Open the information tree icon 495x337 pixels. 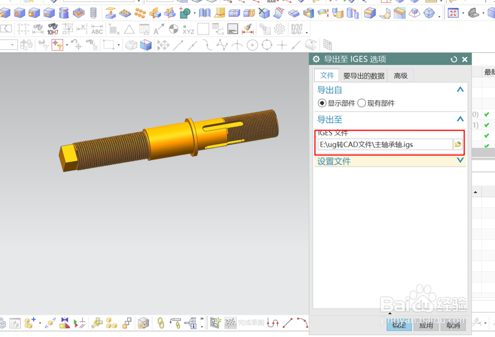(x=191, y=323)
